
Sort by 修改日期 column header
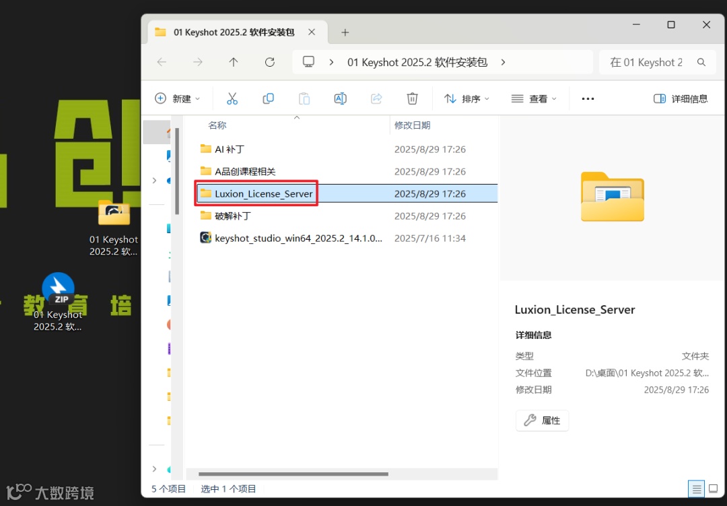412,125
